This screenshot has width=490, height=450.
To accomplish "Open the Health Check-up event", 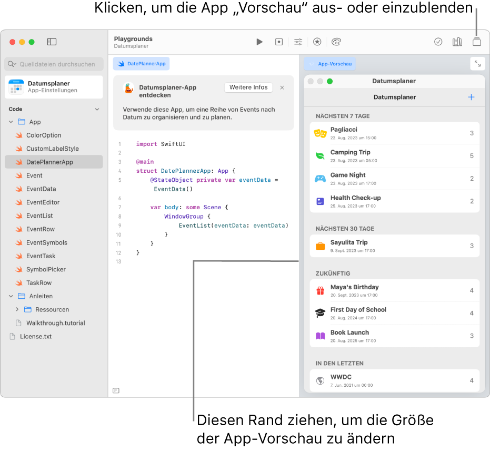I will [x=394, y=201].
